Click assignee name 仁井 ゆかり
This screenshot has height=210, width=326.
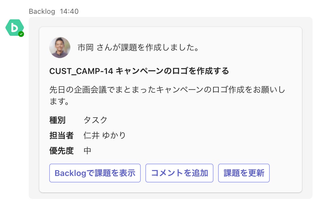[x=105, y=135]
